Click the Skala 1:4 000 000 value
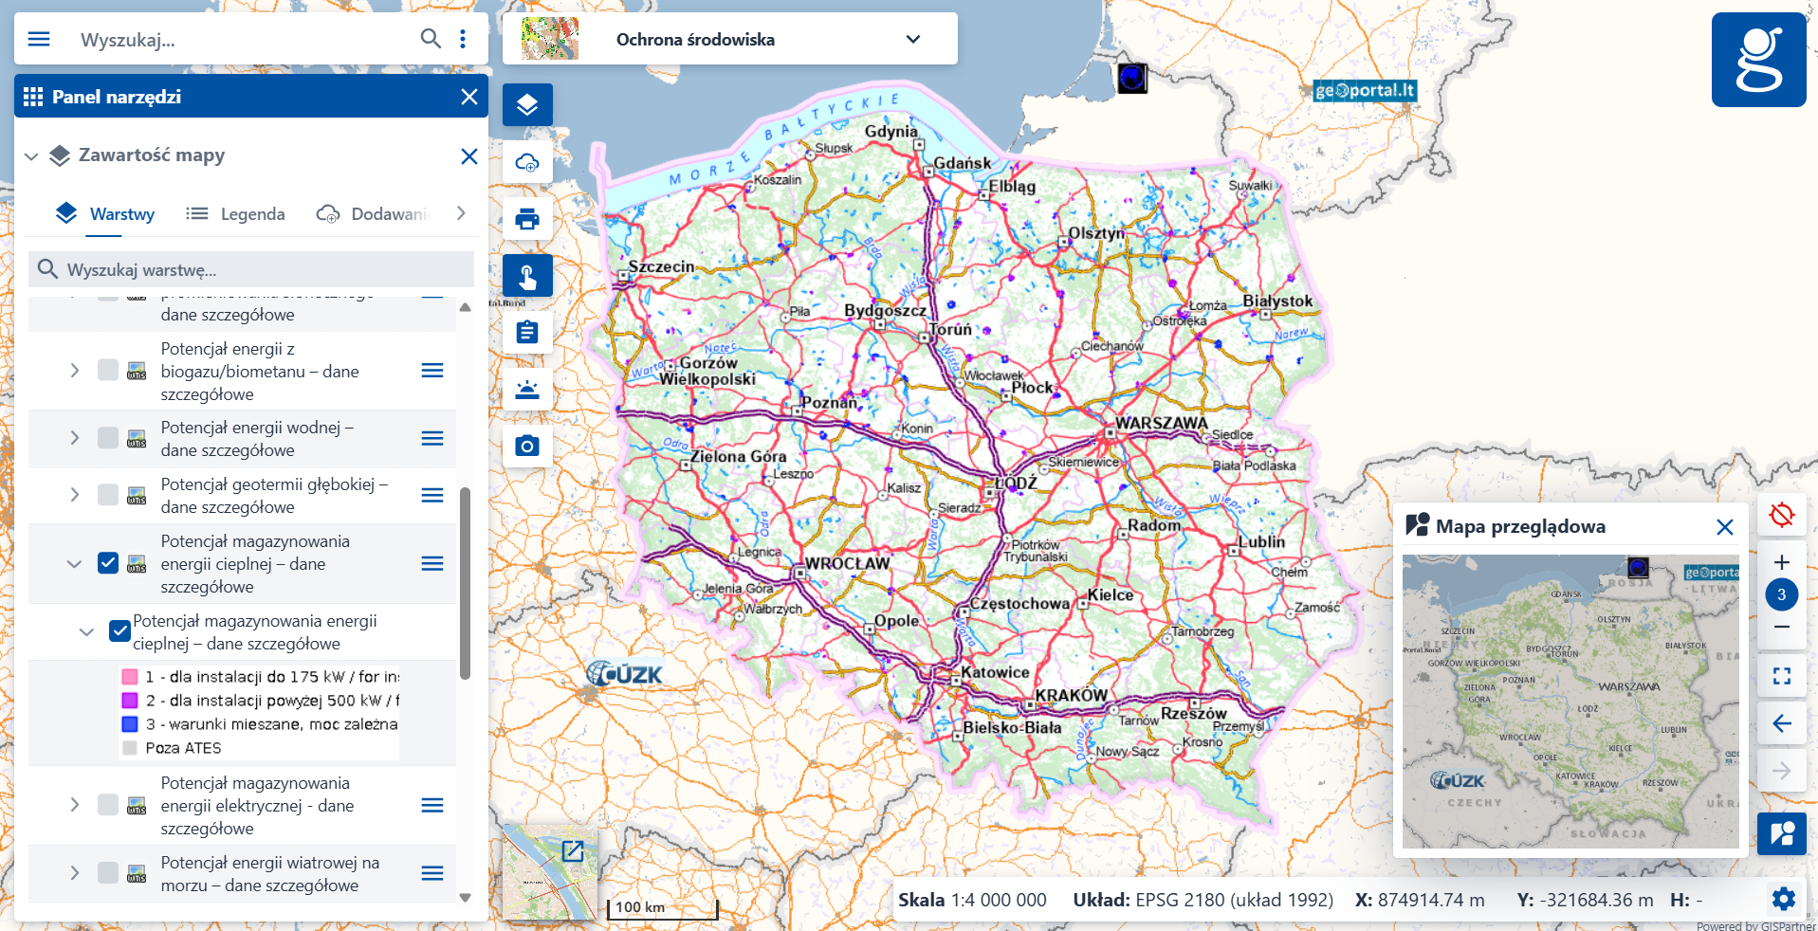1818x931 pixels. click(998, 900)
